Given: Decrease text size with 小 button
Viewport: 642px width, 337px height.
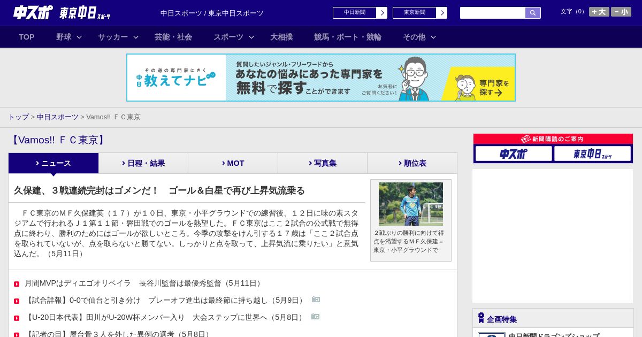Looking at the screenshot, I should [621, 12].
